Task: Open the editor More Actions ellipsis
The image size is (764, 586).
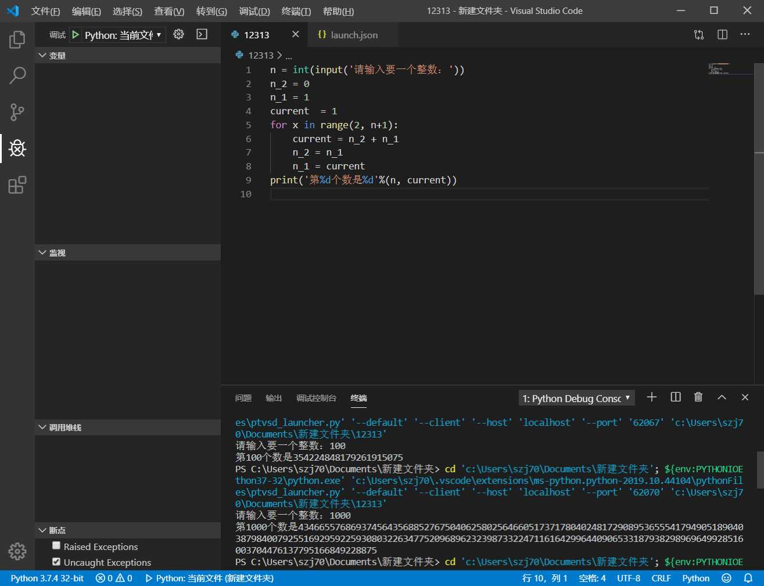Action: click(745, 35)
